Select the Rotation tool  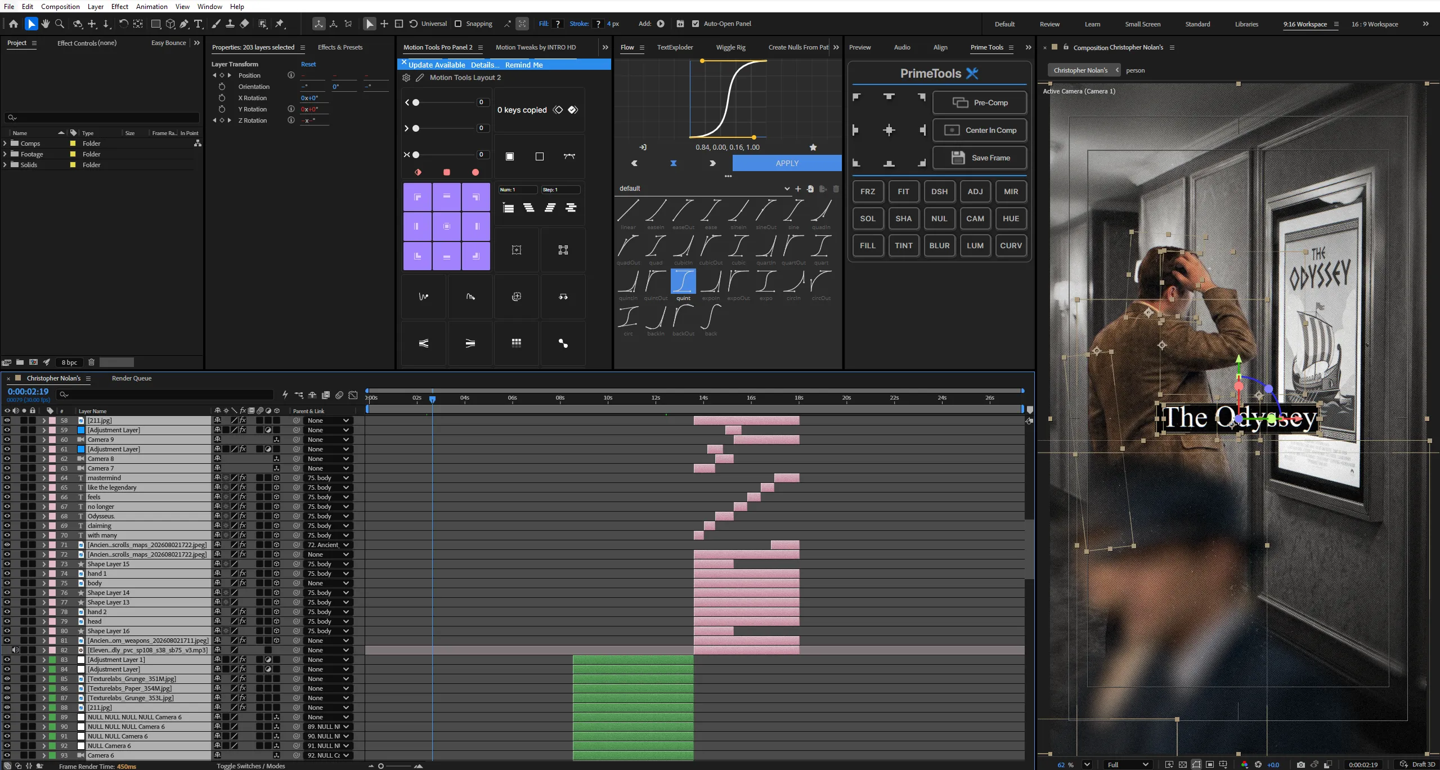123,24
